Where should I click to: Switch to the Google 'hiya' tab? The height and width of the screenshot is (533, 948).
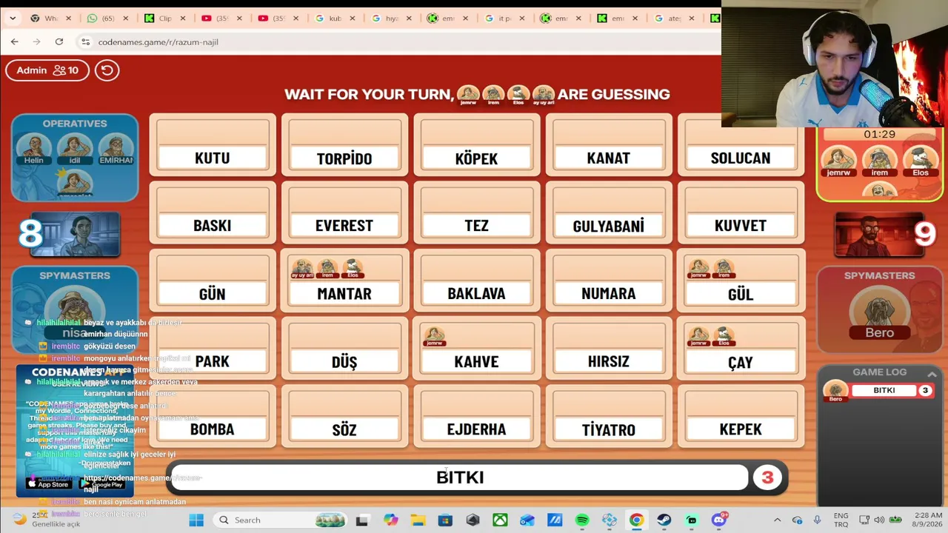tap(387, 19)
